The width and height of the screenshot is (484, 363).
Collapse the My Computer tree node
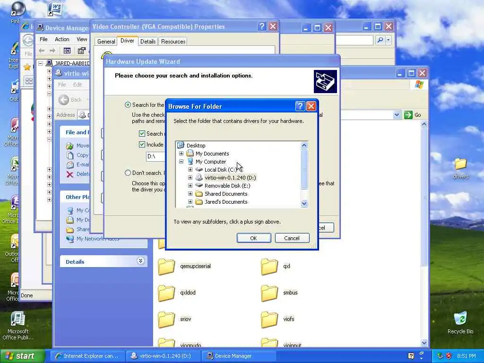point(181,162)
